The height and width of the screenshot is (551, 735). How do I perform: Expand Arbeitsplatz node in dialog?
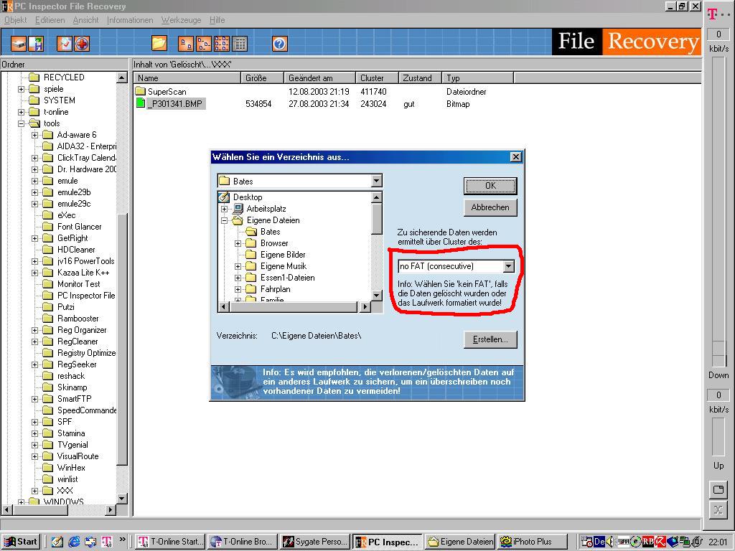coord(224,209)
